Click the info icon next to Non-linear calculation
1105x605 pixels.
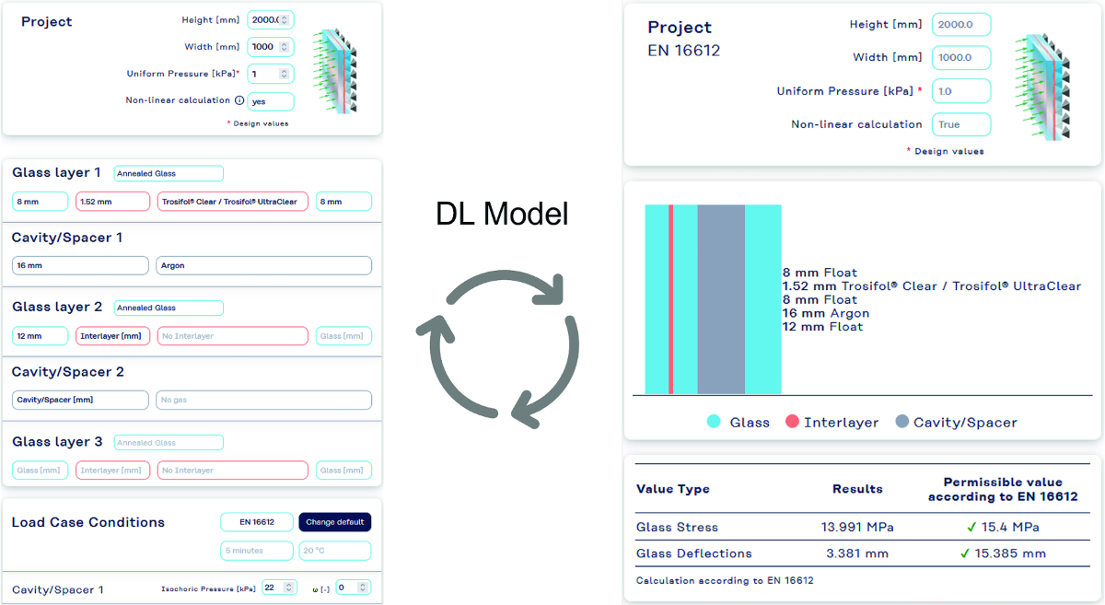tap(238, 100)
